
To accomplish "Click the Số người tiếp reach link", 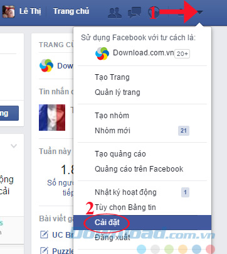I will click(60, 187).
